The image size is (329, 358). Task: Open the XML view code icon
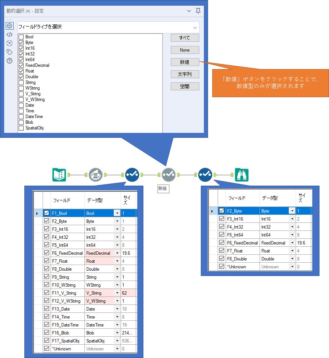(10, 35)
